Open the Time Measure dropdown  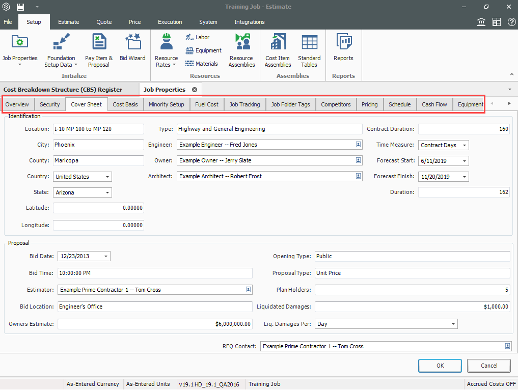[x=464, y=146]
